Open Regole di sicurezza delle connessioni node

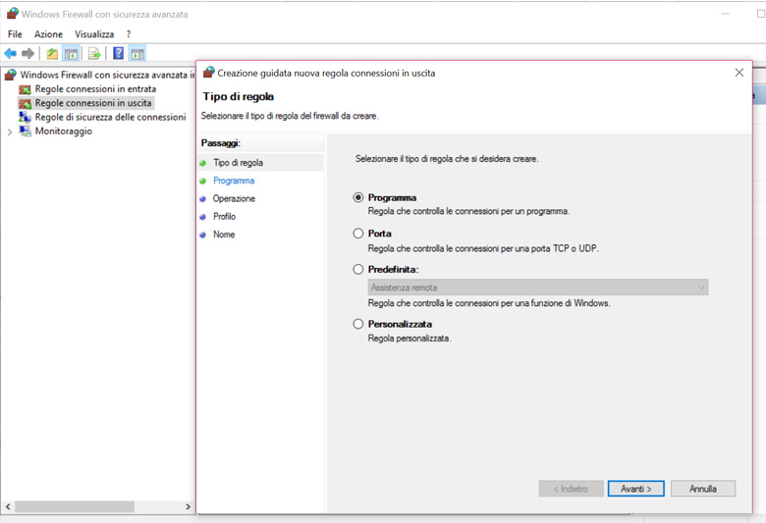pyautogui.click(x=109, y=117)
